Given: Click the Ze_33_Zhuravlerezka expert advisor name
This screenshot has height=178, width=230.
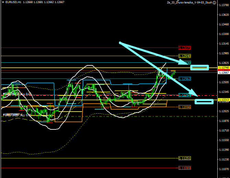Looking at the screenshot, I should tap(189, 2).
